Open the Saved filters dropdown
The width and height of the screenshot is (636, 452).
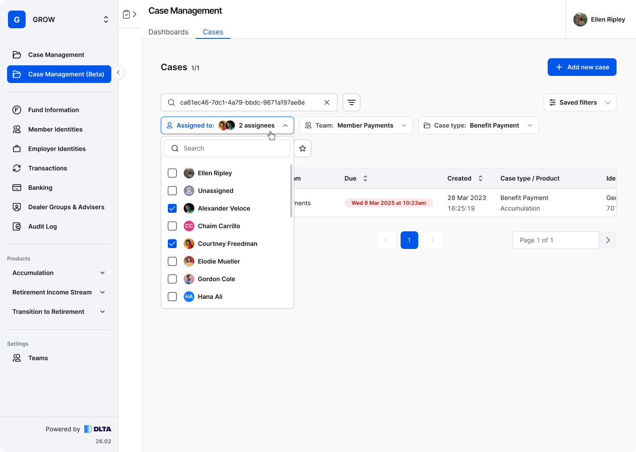point(579,102)
